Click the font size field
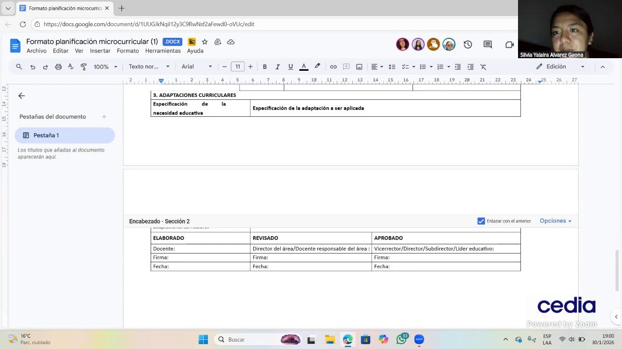622x349 pixels. [x=238, y=67]
